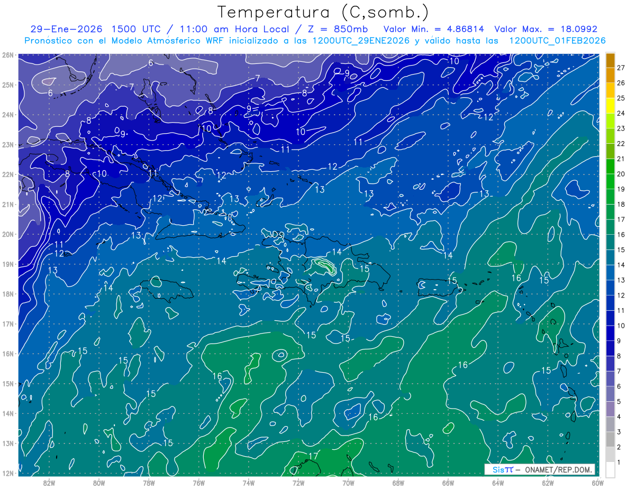Select the legend value label 11

click(621, 311)
